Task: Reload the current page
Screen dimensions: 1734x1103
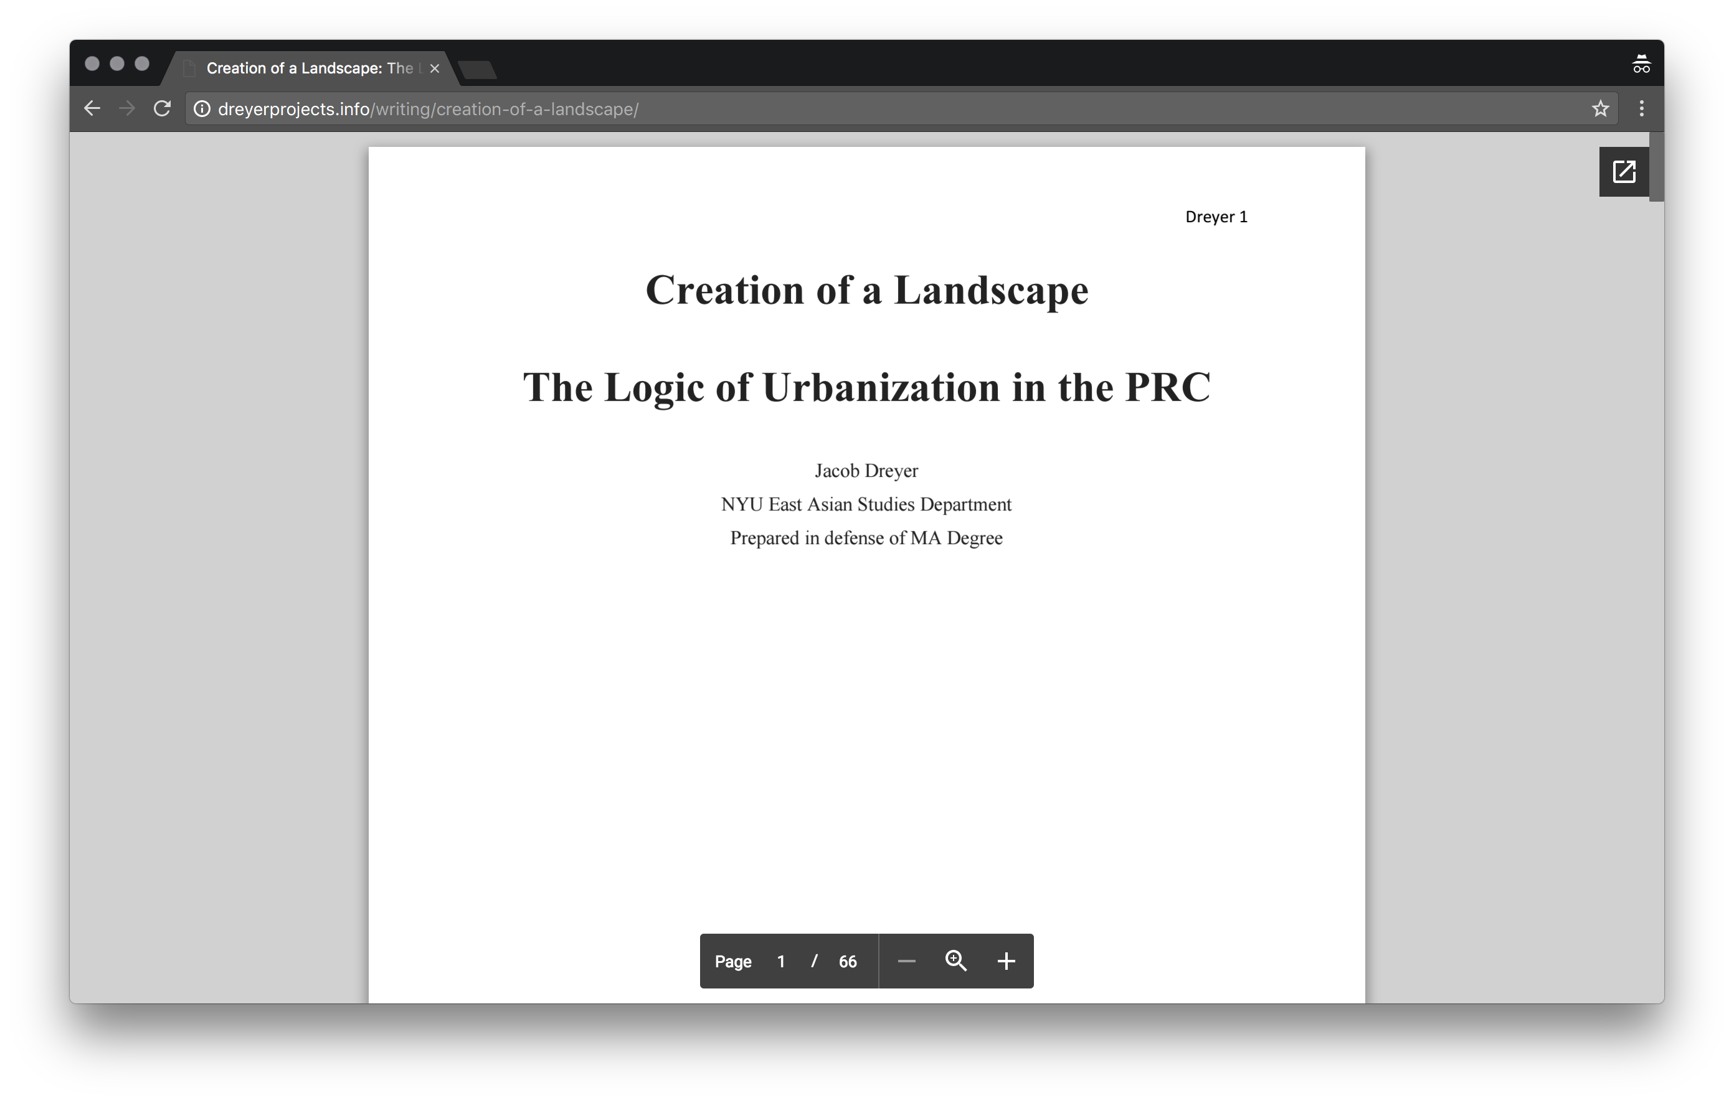Action: 162,109
